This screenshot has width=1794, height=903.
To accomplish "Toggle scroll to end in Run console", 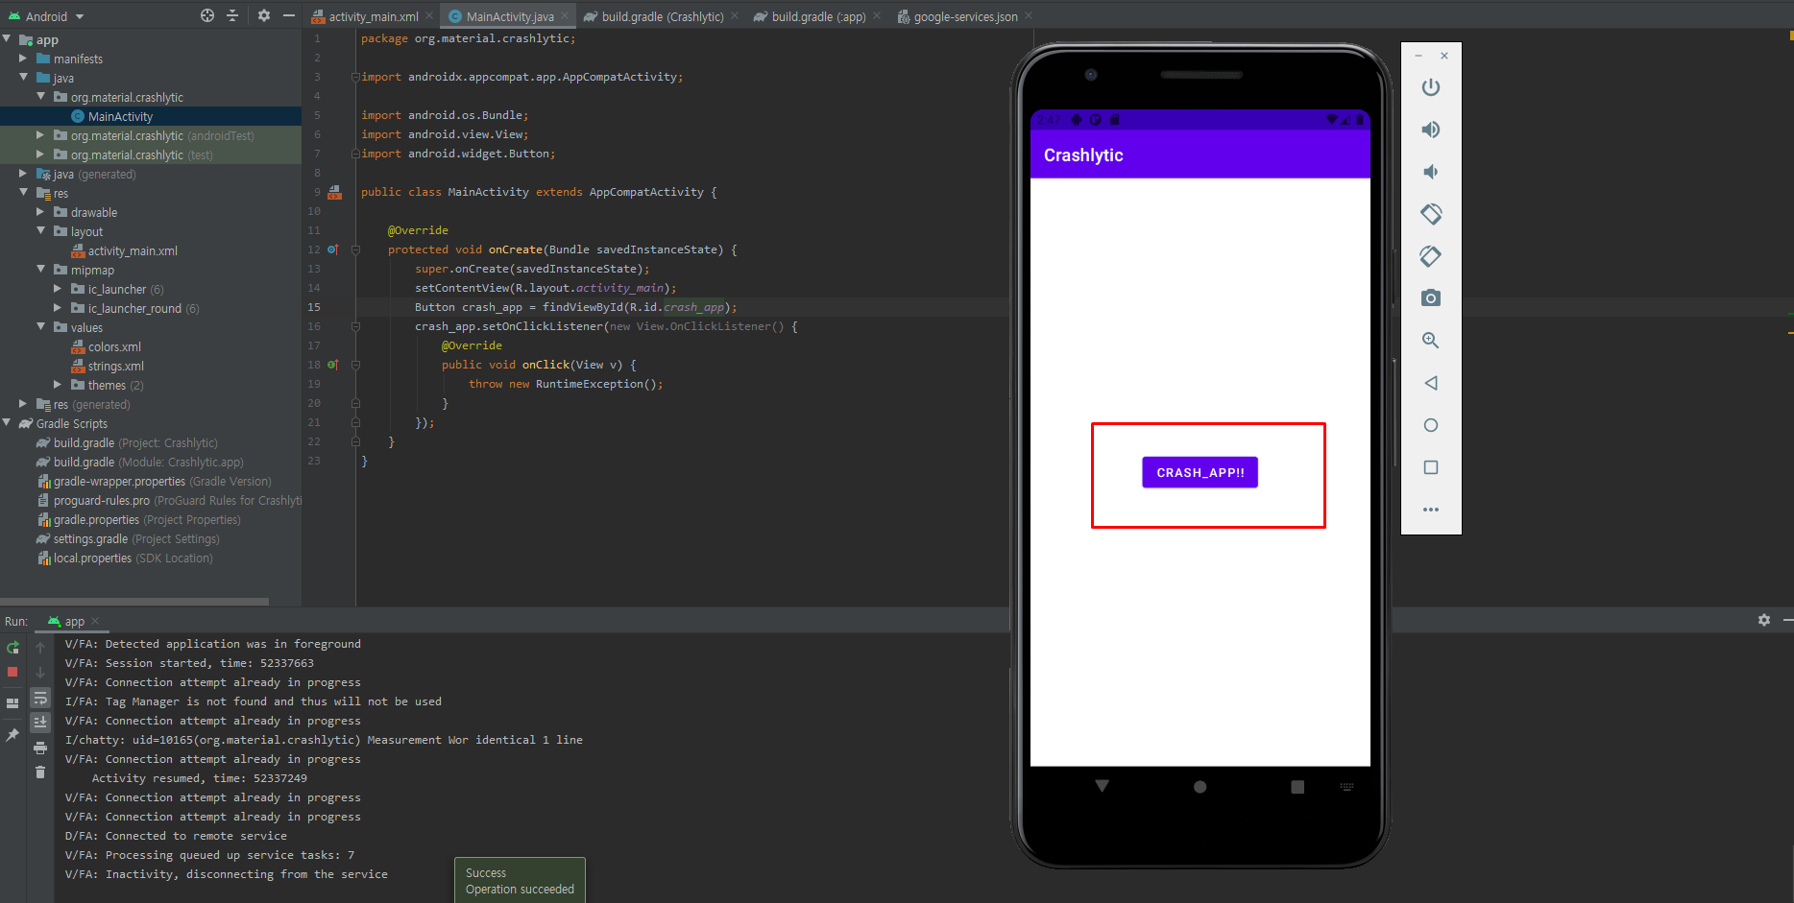I will pos(40,723).
